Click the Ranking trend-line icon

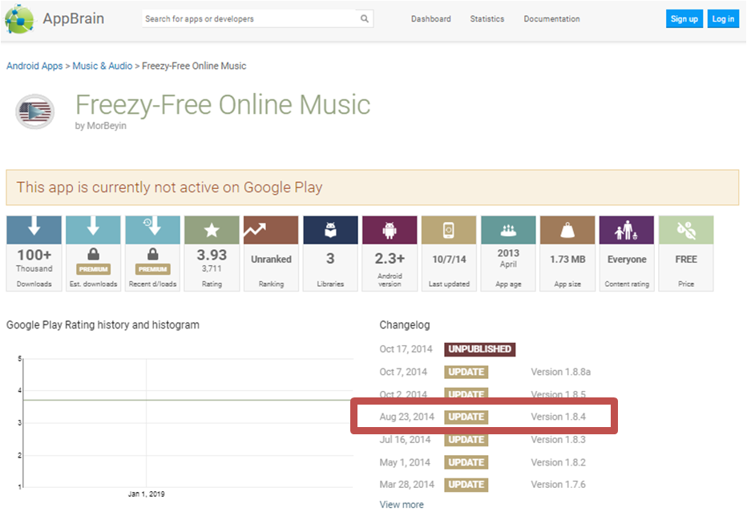[255, 230]
